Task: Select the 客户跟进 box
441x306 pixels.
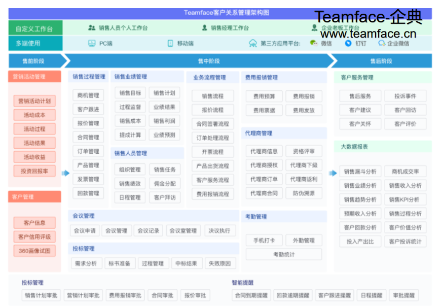Action: pyautogui.click(x=88, y=109)
